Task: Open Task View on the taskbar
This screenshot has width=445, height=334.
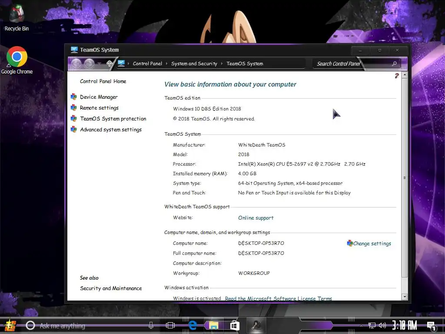Action: 170,325
